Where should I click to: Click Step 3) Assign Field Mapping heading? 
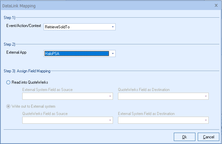tap(27, 71)
